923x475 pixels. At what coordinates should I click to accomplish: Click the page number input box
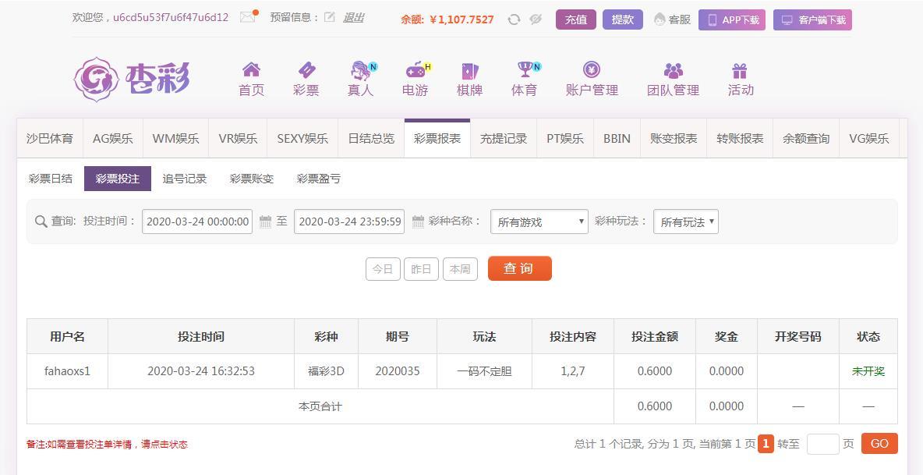[822, 444]
